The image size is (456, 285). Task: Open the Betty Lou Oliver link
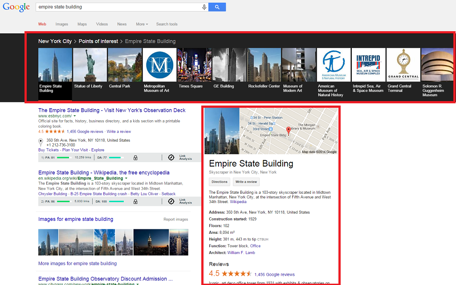[x=145, y=194]
